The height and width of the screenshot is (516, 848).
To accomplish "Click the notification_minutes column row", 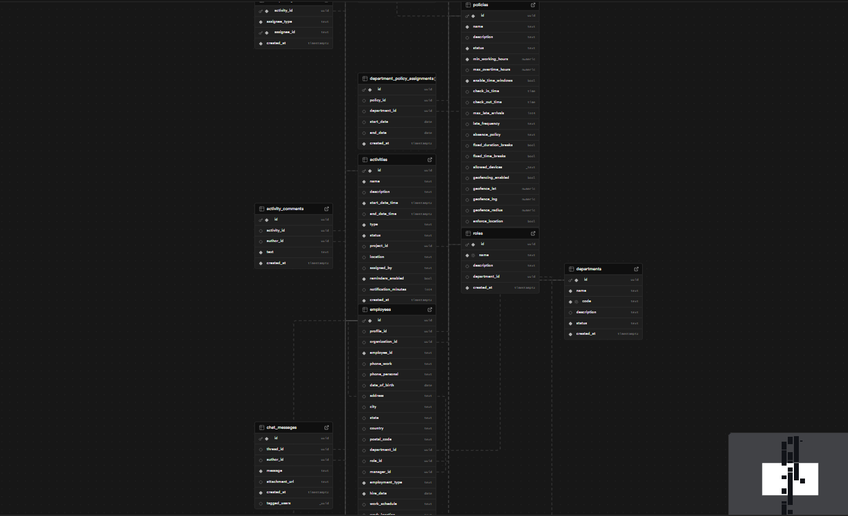I will [x=397, y=289].
